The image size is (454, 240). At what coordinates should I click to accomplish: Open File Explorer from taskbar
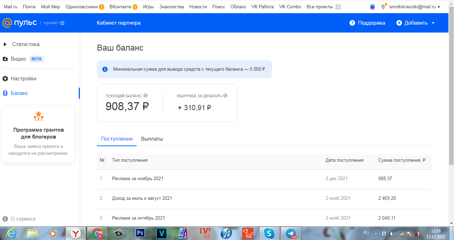33,233
